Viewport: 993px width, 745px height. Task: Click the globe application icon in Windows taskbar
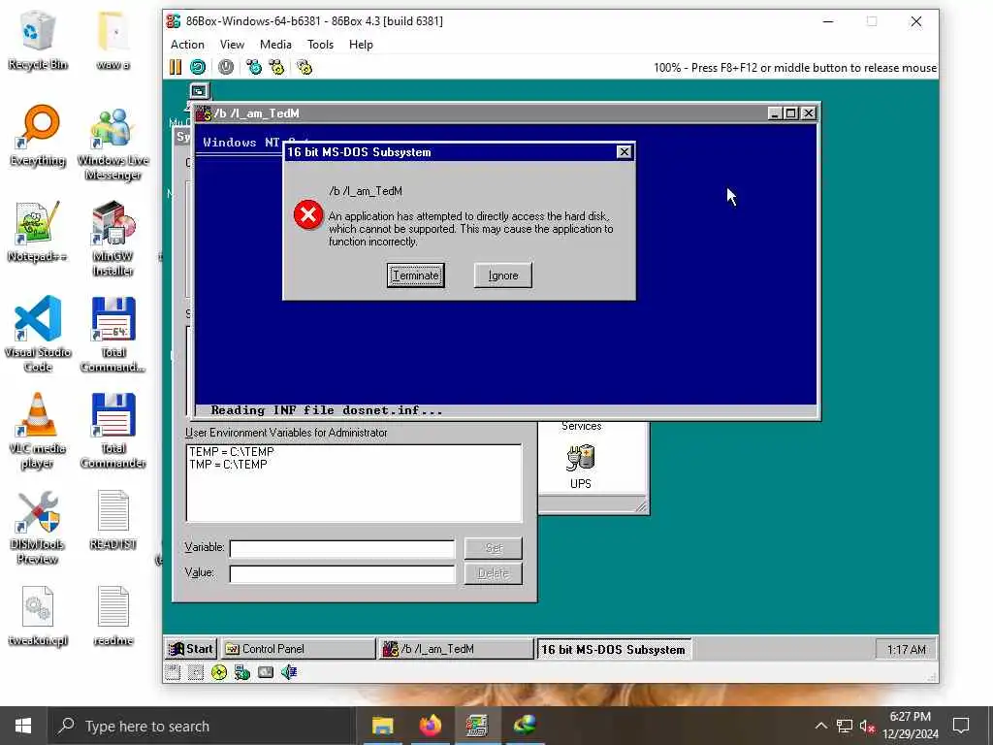[x=525, y=726]
